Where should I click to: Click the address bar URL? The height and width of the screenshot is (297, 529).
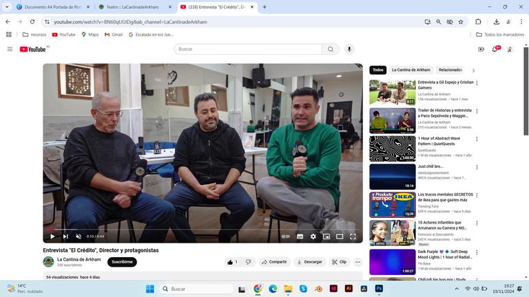tap(130, 22)
